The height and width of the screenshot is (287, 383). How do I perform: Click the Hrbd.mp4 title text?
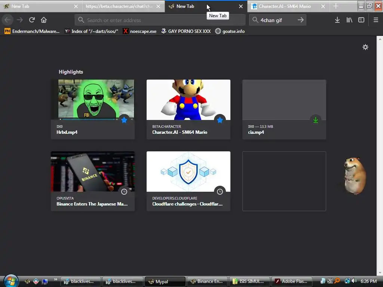click(67, 132)
